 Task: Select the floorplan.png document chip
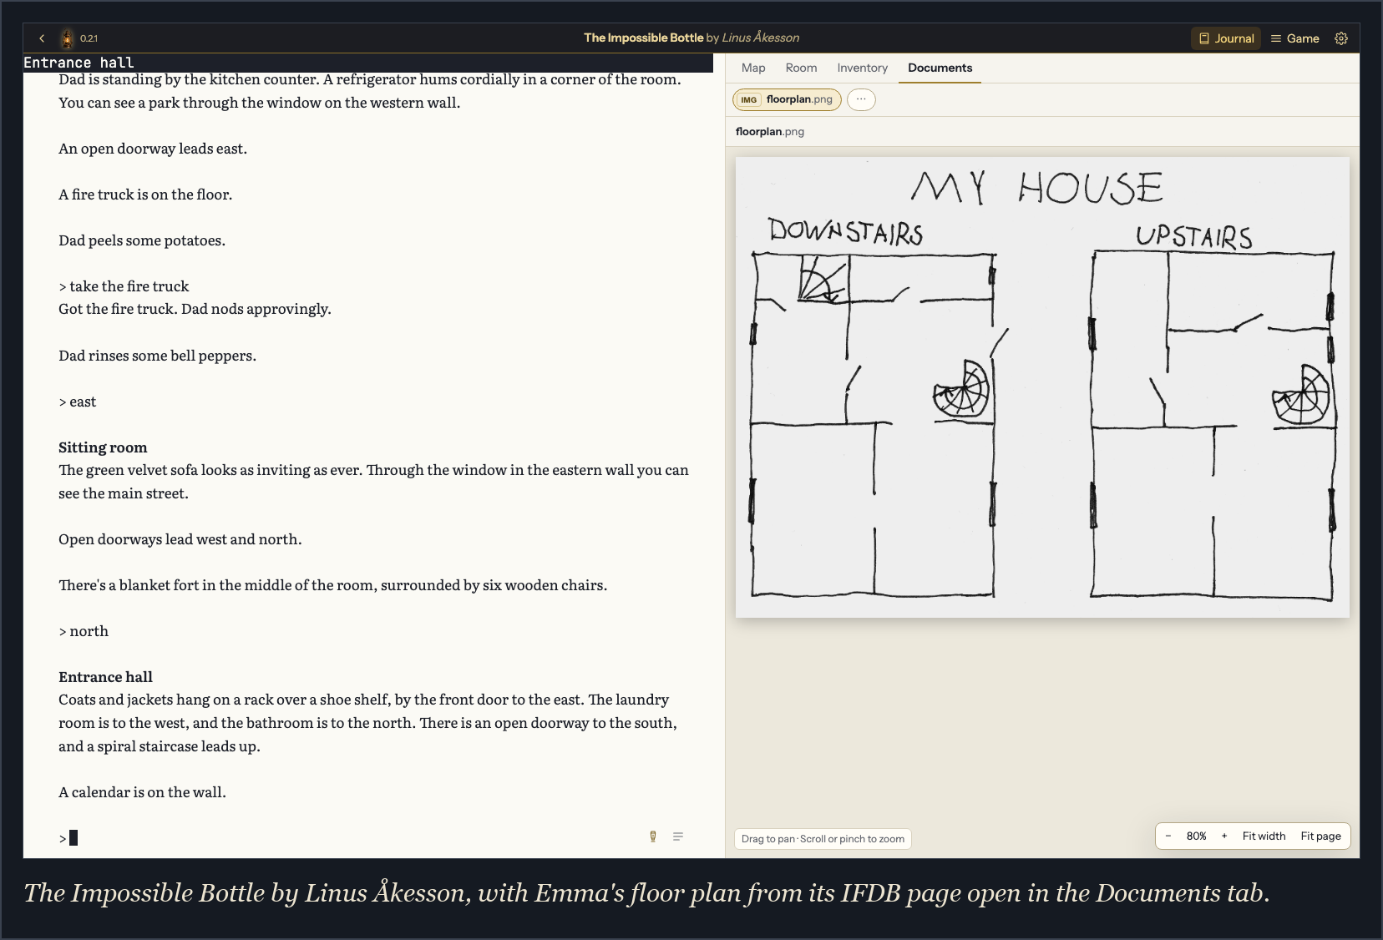(x=787, y=99)
